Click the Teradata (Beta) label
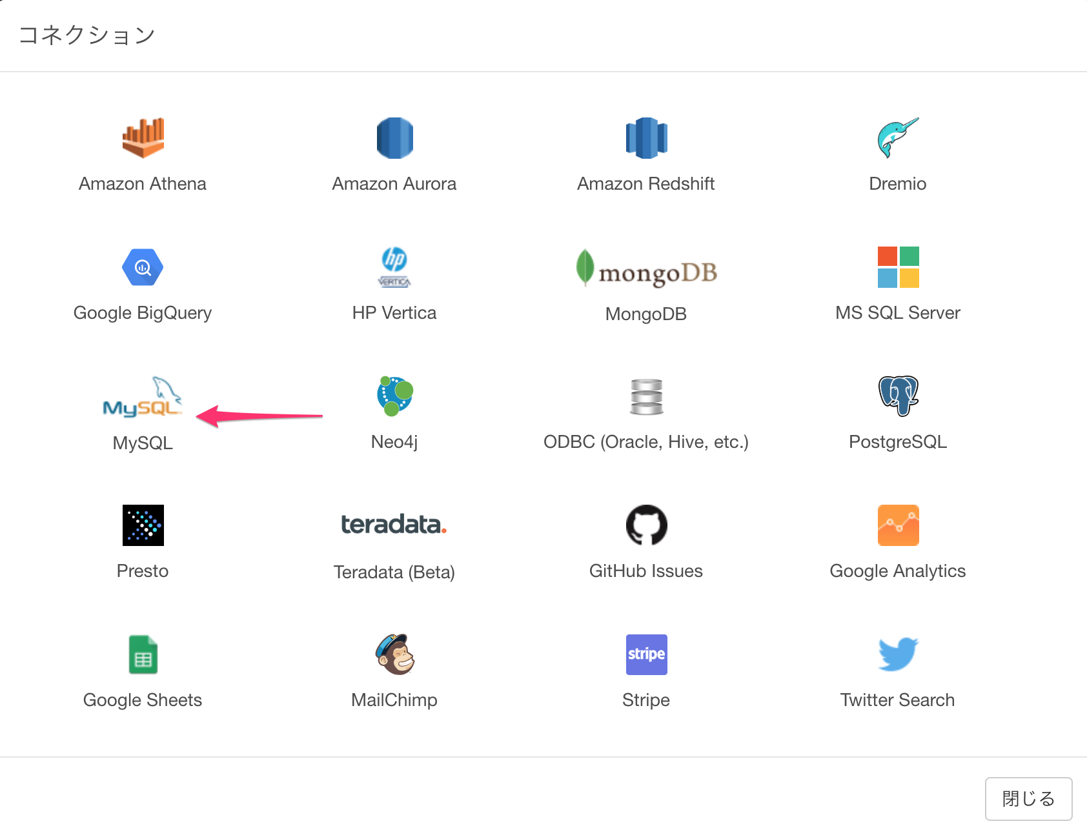The width and height of the screenshot is (1087, 839). (x=394, y=572)
